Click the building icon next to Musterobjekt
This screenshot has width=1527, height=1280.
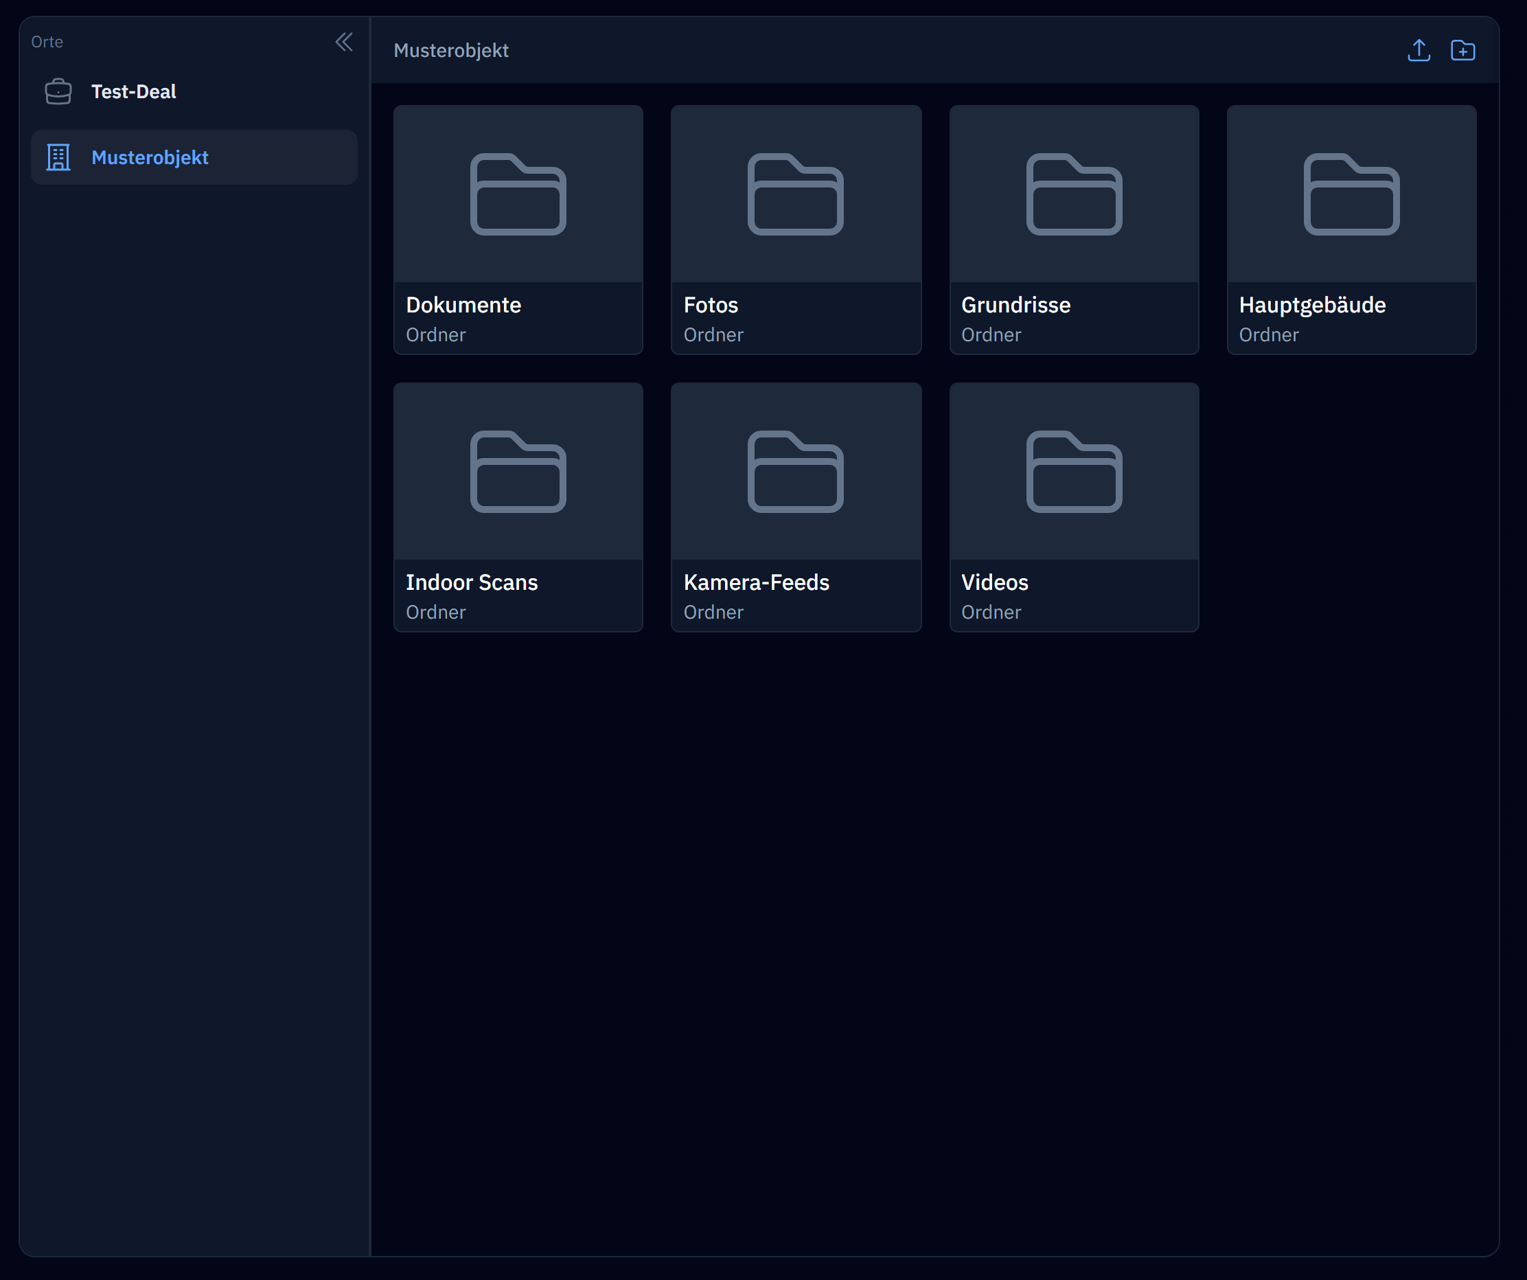(x=58, y=157)
